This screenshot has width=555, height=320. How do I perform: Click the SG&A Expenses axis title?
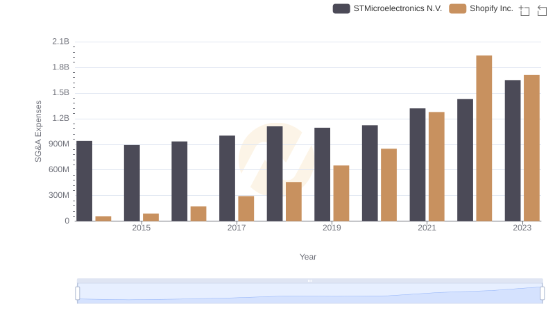click(x=39, y=131)
